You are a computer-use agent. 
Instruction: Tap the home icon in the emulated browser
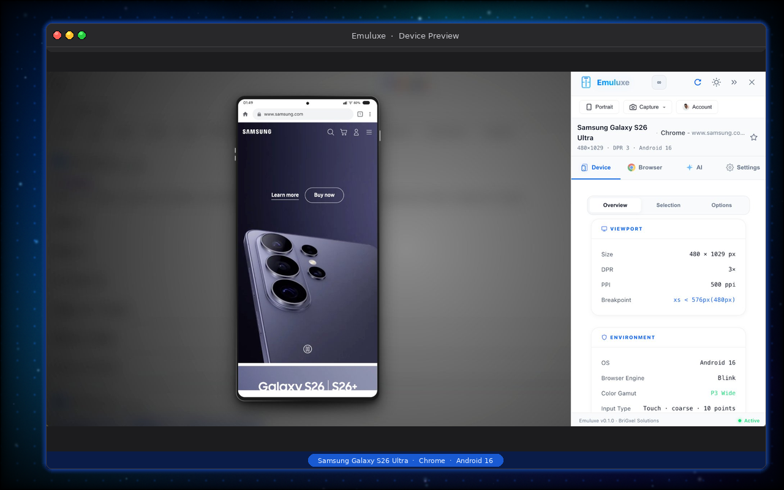pos(246,114)
